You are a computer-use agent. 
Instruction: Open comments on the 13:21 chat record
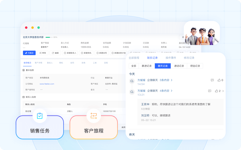(210, 91)
